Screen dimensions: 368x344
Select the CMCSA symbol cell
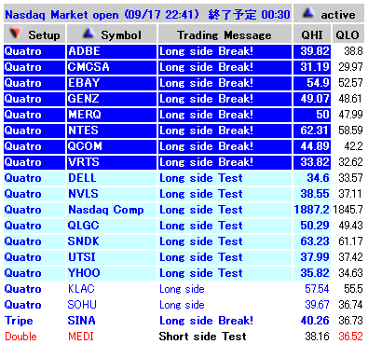(112, 67)
